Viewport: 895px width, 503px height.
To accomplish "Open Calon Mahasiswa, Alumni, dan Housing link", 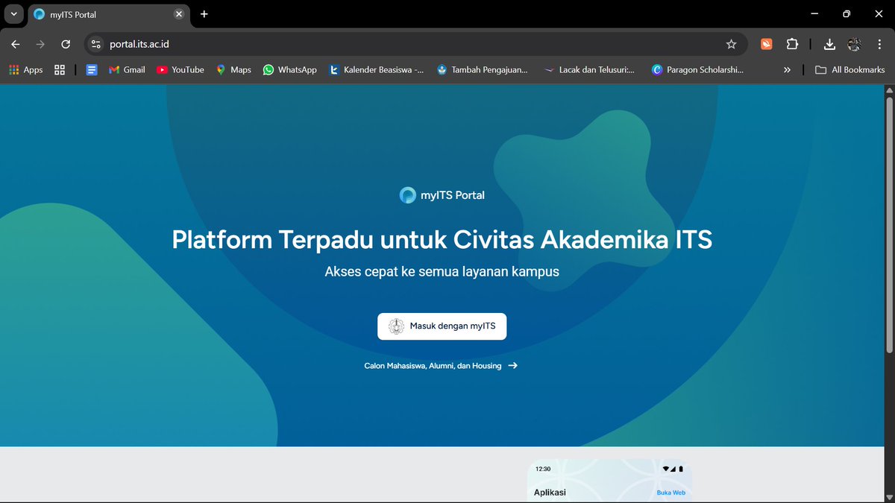I will [433, 366].
